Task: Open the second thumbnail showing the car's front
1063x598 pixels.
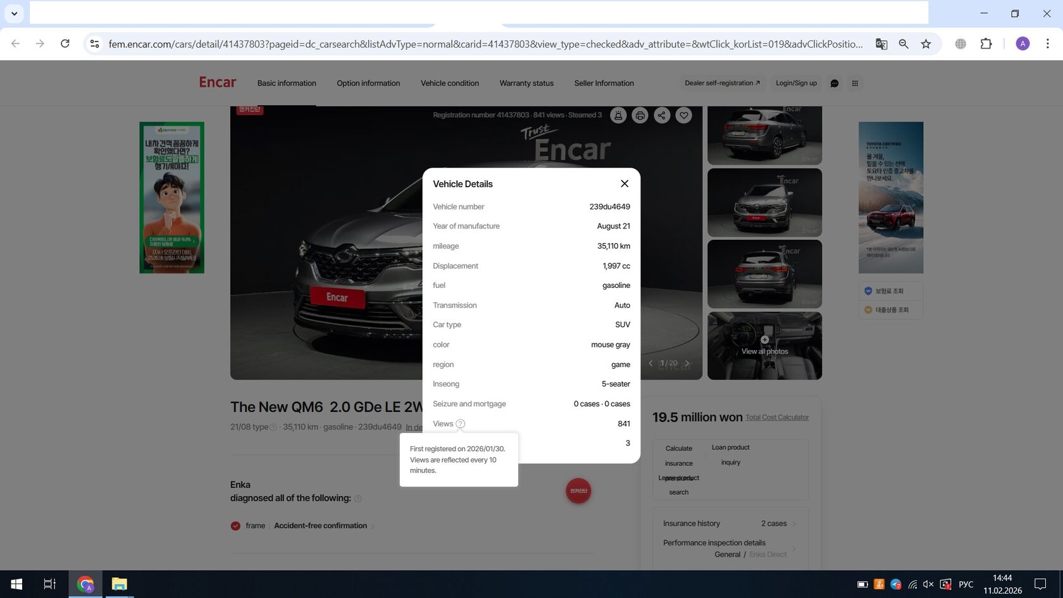Action: (x=764, y=202)
